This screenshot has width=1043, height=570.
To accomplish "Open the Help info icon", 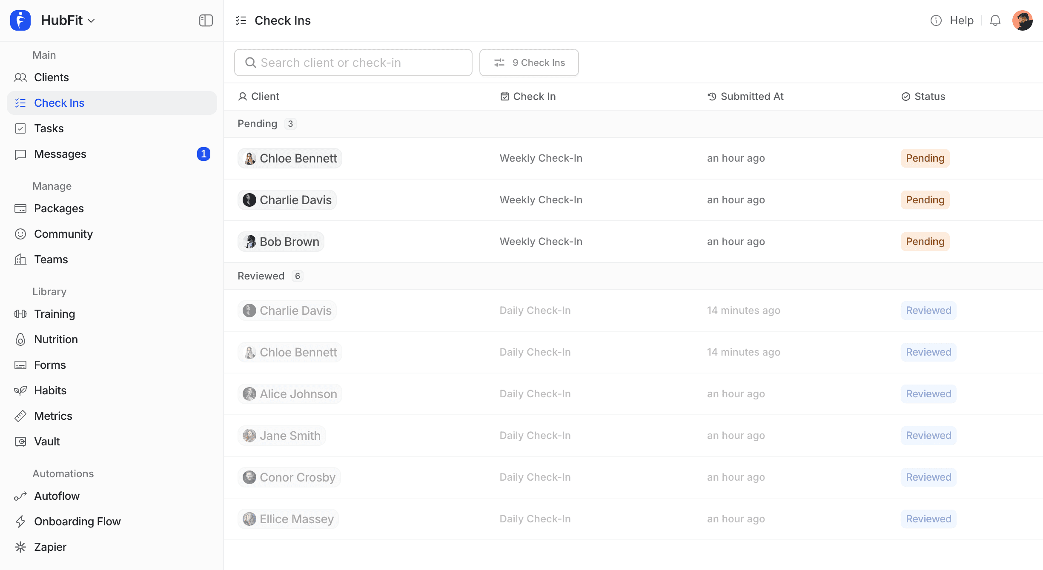I will click(936, 20).
